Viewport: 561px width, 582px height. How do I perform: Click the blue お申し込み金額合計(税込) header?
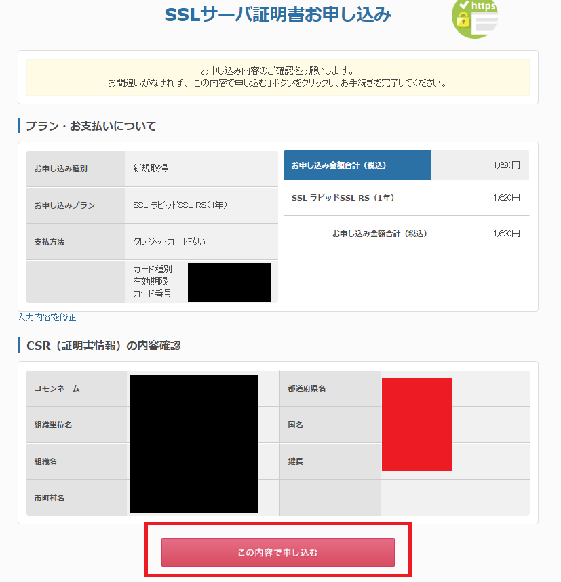pos(357,165)
